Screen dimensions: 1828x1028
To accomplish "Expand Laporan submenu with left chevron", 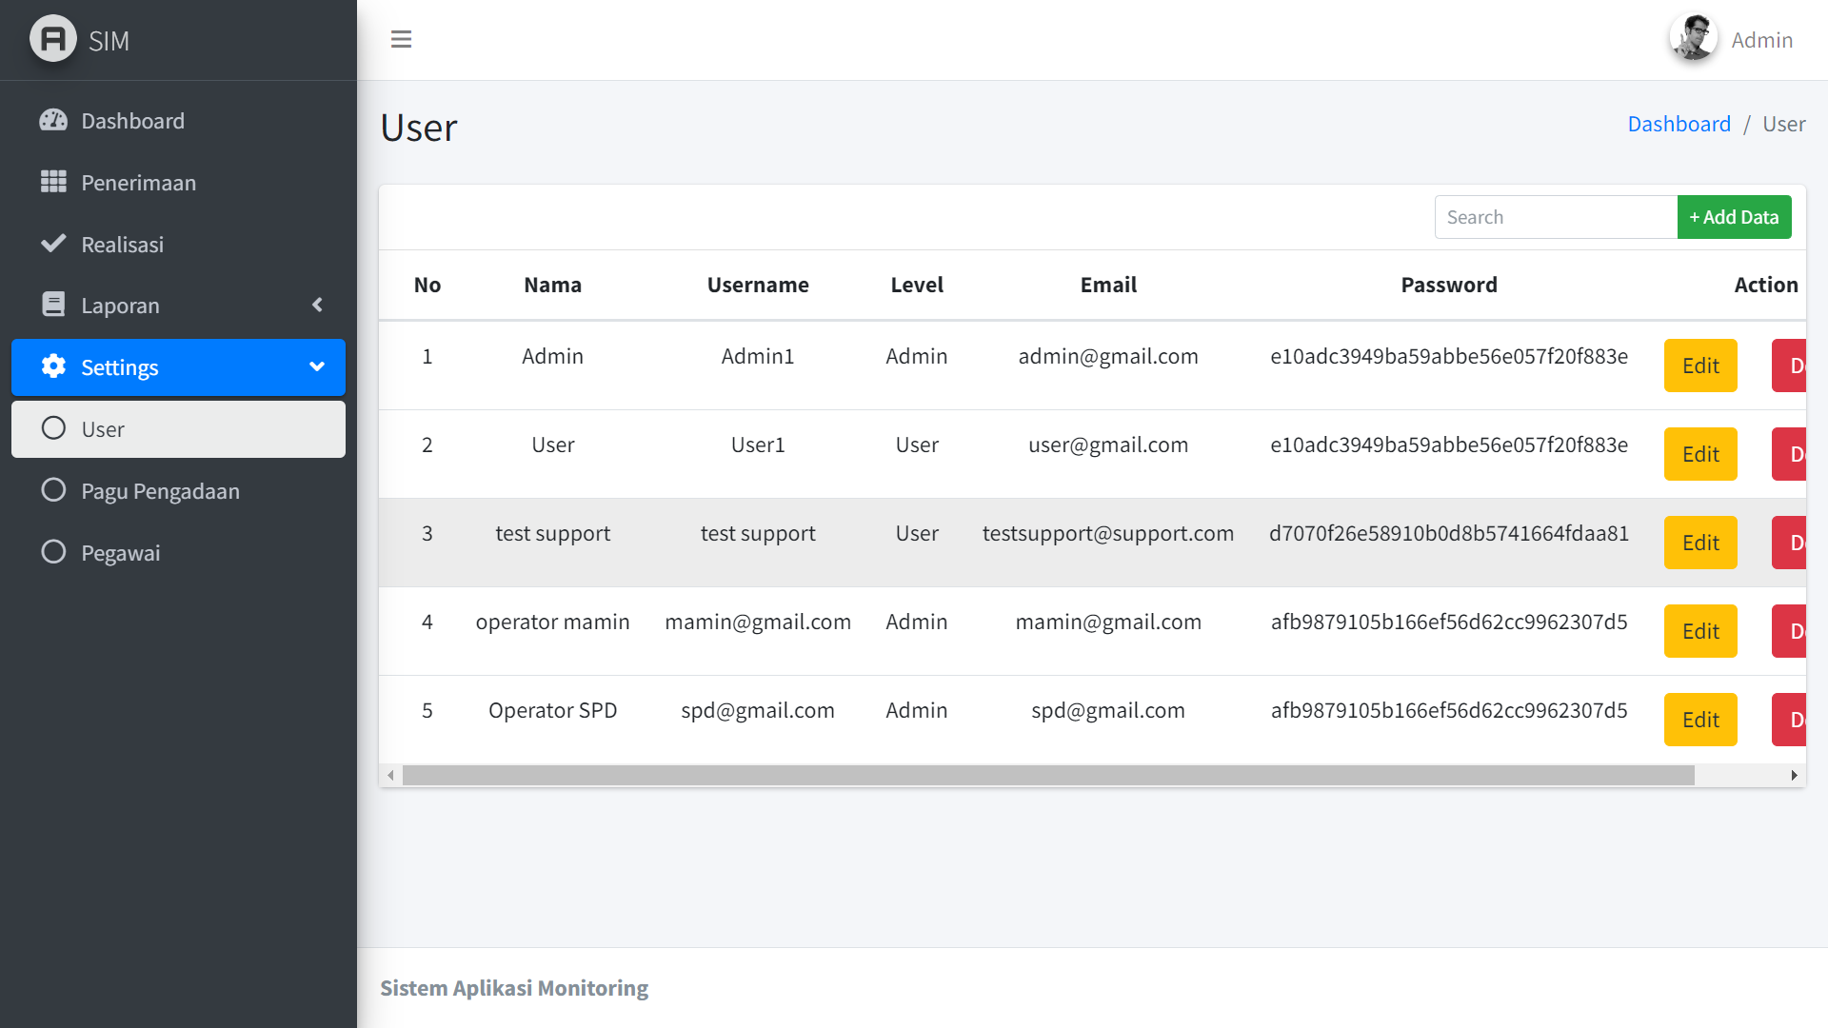I will click(x=317, y=305).
